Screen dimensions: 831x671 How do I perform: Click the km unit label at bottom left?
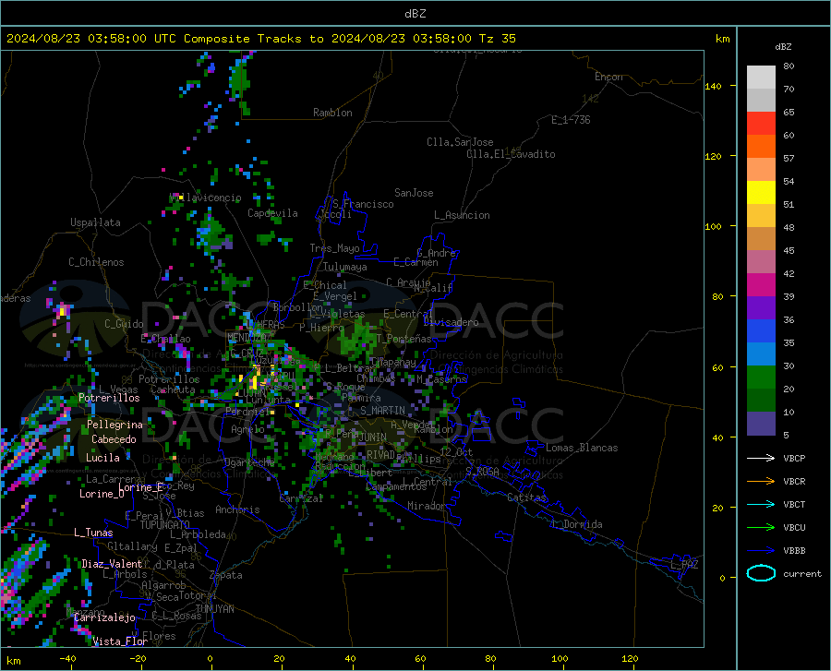point(13,661)
